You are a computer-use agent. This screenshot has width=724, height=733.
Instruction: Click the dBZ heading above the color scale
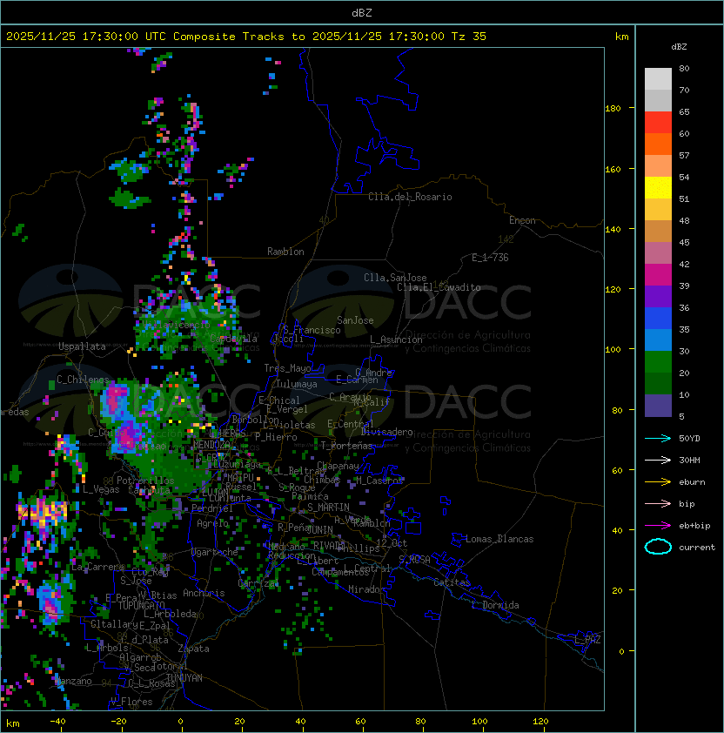point(679,47)
